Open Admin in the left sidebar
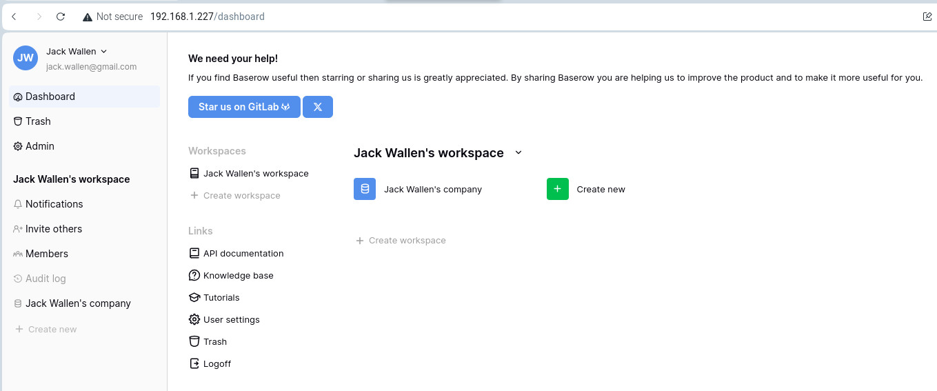Viewport: 937px width, 391px height. (x=40, y=146)
